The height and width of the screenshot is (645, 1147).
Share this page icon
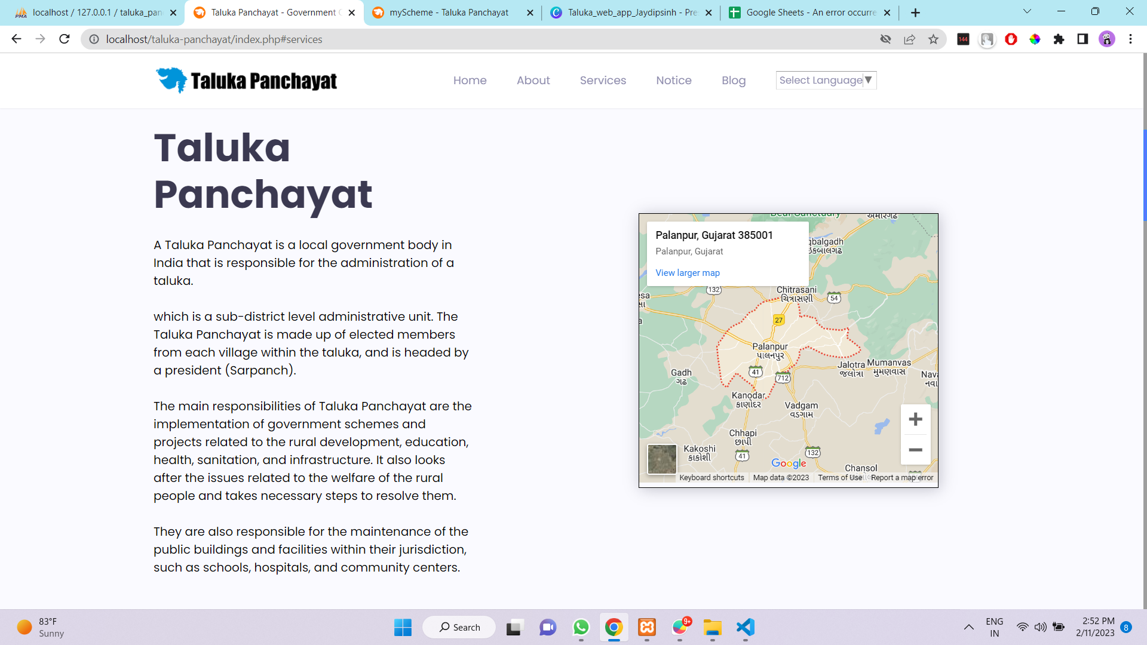pyautogui.click(x=909, y=39)
